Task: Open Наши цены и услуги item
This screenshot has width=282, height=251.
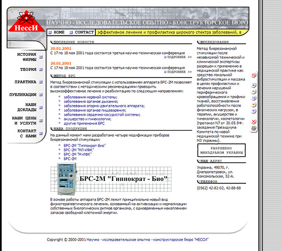Action: pos(24,120)
